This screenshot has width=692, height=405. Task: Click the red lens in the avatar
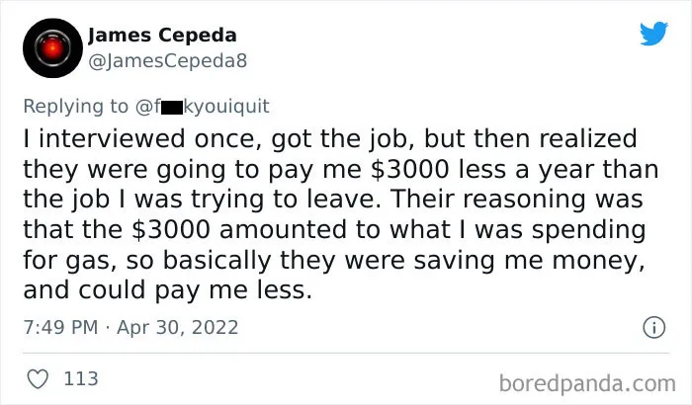52,48
